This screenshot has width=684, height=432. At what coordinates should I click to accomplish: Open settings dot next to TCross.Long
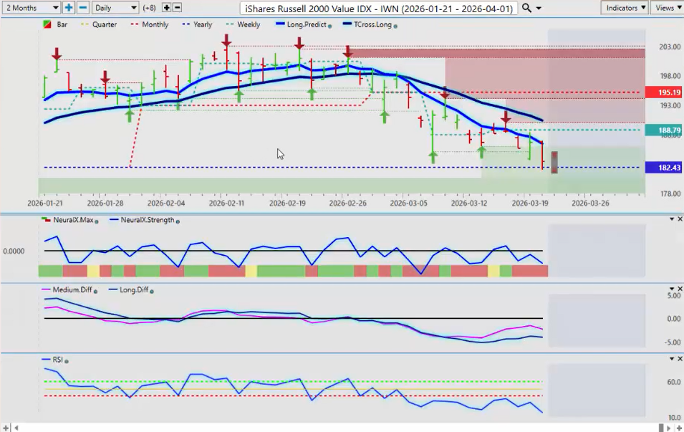click(x=395, y=27)
